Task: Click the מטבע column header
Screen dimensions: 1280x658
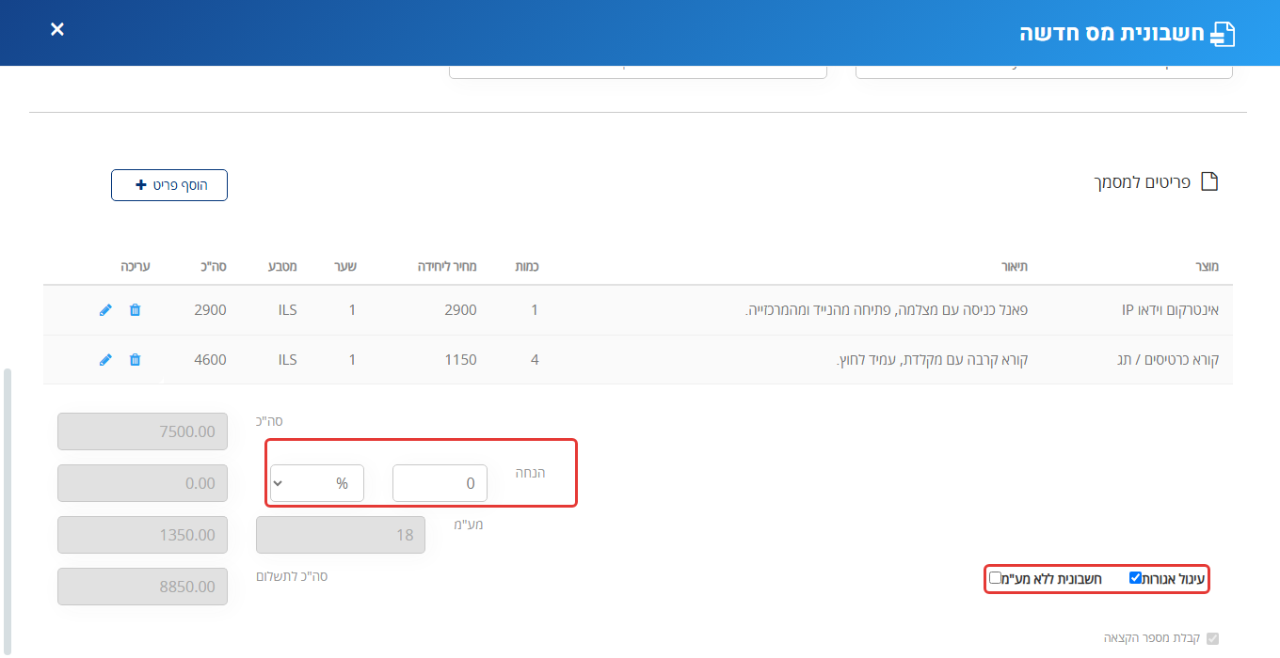Action: coord(284,267)
